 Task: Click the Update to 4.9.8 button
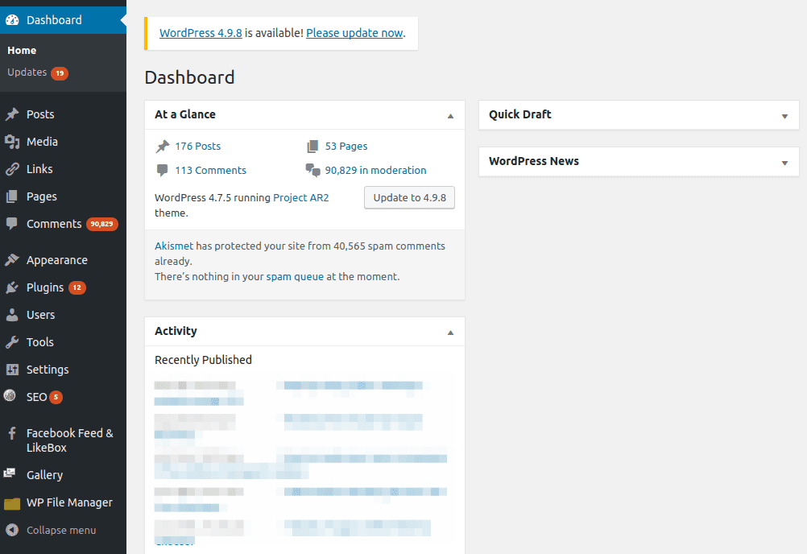pos(410,197)
